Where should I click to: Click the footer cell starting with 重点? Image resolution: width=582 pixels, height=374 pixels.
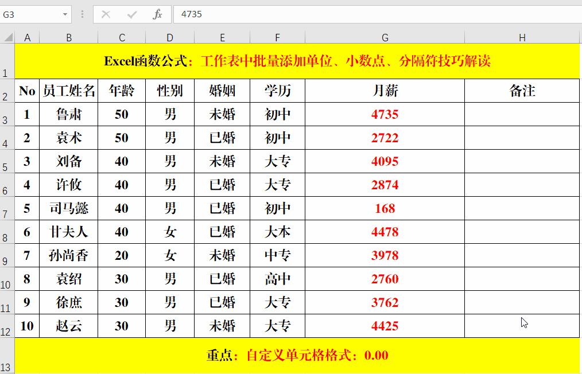tap(297, 355)
